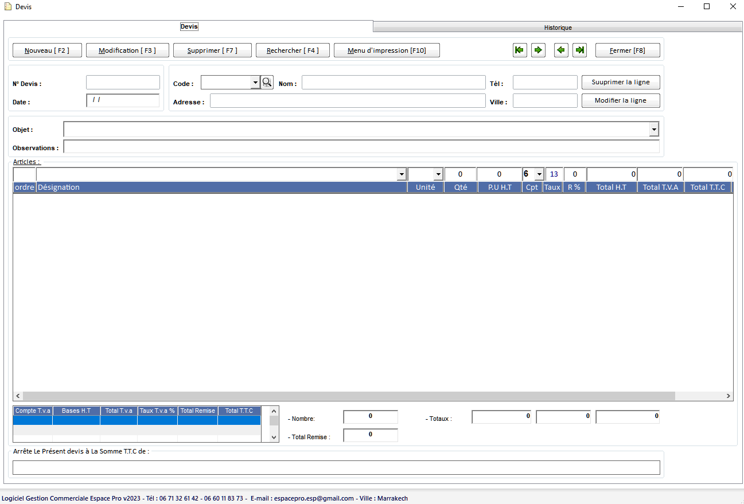Click the Taux T.v.a % column header
Screen dimensions: 744x504
157,411
